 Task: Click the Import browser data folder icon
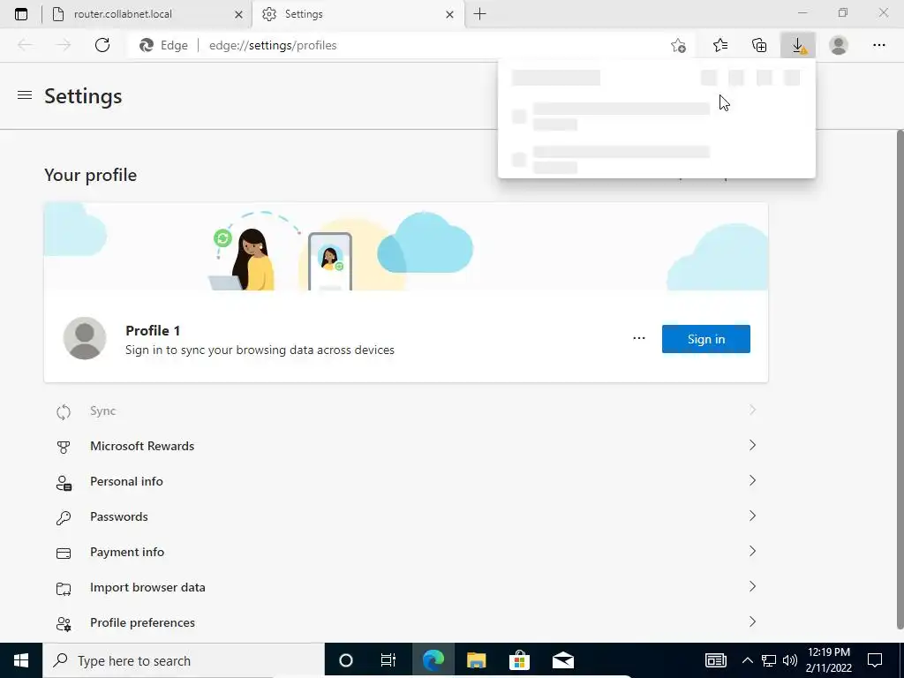point(64,589)
